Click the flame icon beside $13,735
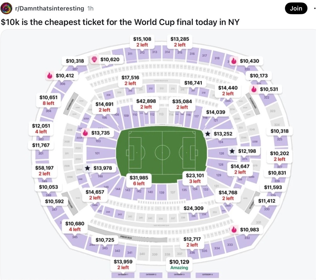This screenshot has width=316, height=280. (85, 133)
